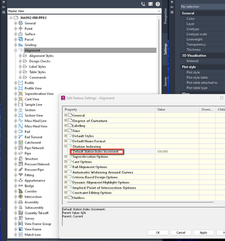Click the Mass Haul Line icon

point(21,120)
